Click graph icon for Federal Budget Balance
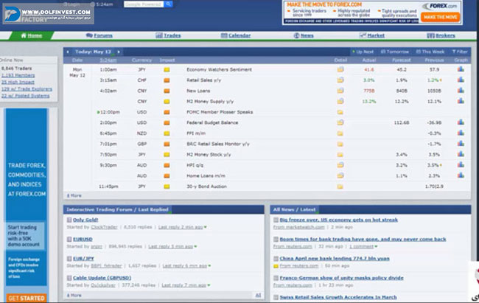The width and height of the screenshot is (479, 303). click(461, 122)
